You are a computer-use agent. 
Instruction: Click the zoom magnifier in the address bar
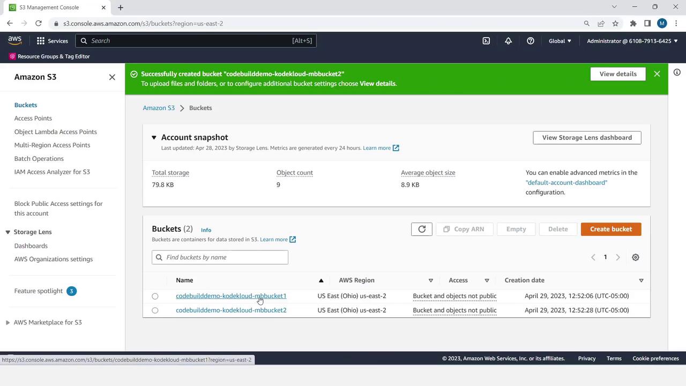pos(586,24)
